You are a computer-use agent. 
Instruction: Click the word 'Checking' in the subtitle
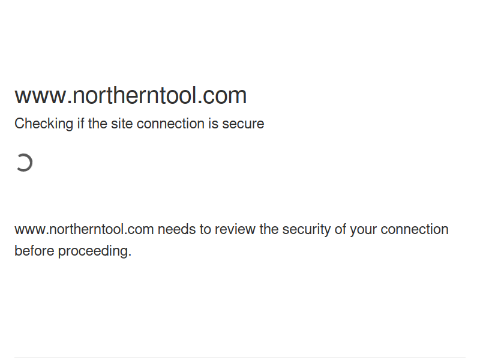coord(44,124)
